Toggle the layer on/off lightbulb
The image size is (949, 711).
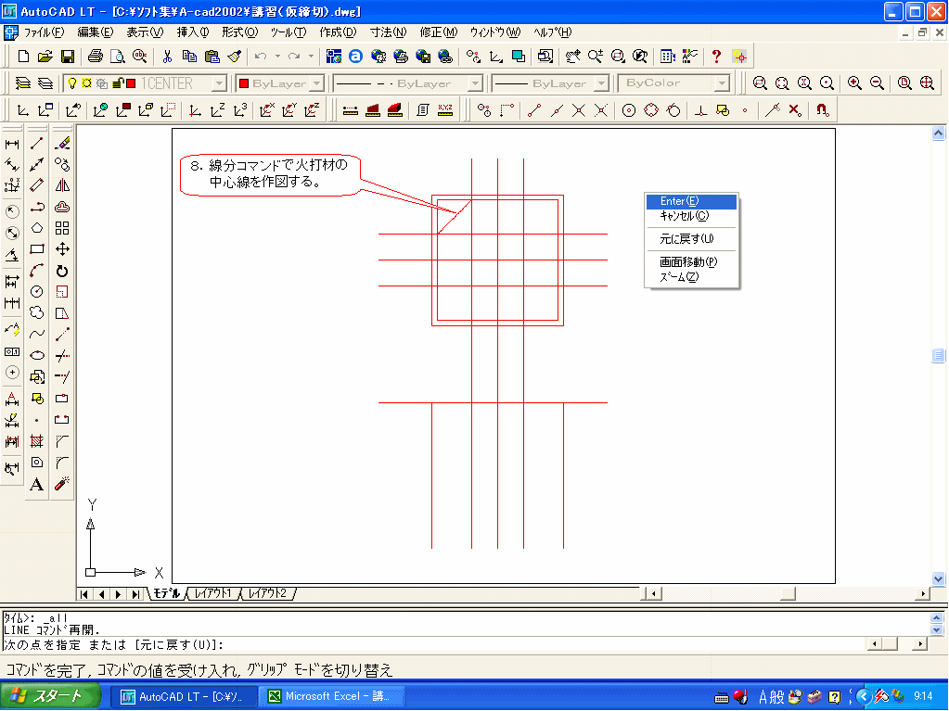click(x=72, y=83)
